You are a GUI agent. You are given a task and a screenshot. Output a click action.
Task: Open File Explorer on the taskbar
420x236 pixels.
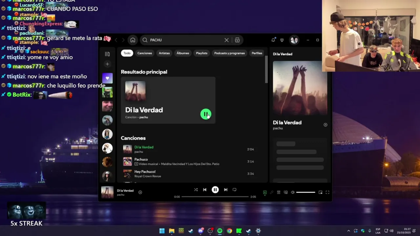[x=172, y=231]
